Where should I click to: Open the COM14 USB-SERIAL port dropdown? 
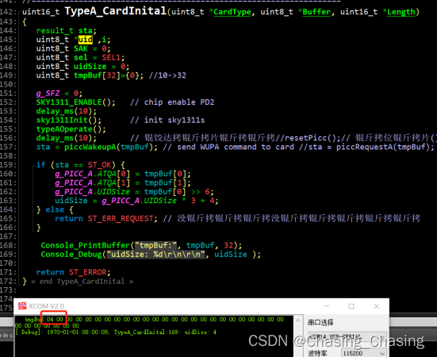pyautogui.click(x=347, y=336)
